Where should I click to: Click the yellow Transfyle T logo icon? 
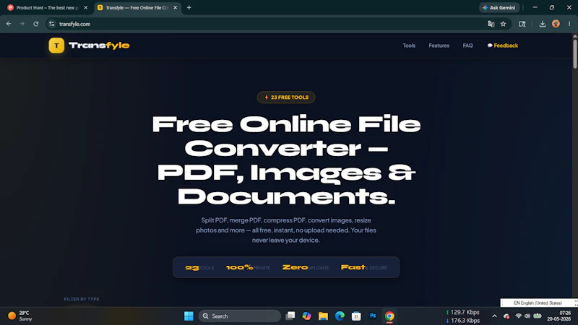tap(56, 45)
